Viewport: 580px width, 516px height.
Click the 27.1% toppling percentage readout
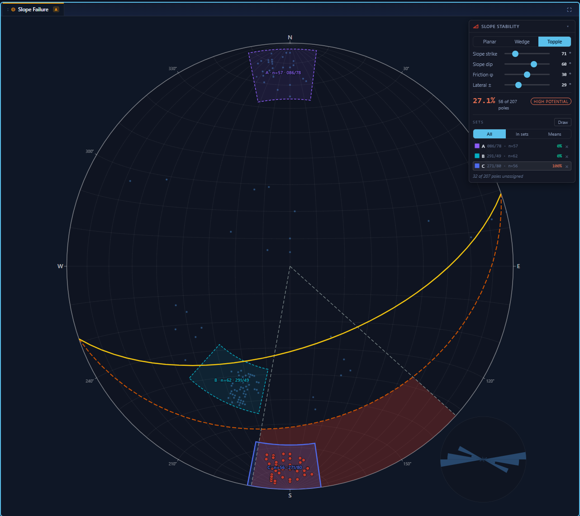coord(484,100)
